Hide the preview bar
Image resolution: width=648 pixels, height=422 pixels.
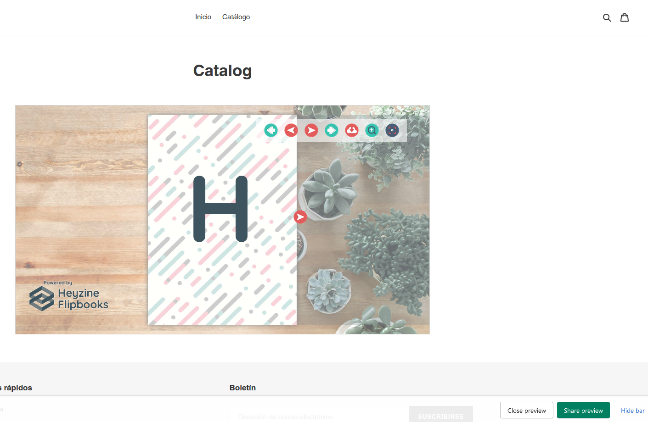[x=632, y=411]
